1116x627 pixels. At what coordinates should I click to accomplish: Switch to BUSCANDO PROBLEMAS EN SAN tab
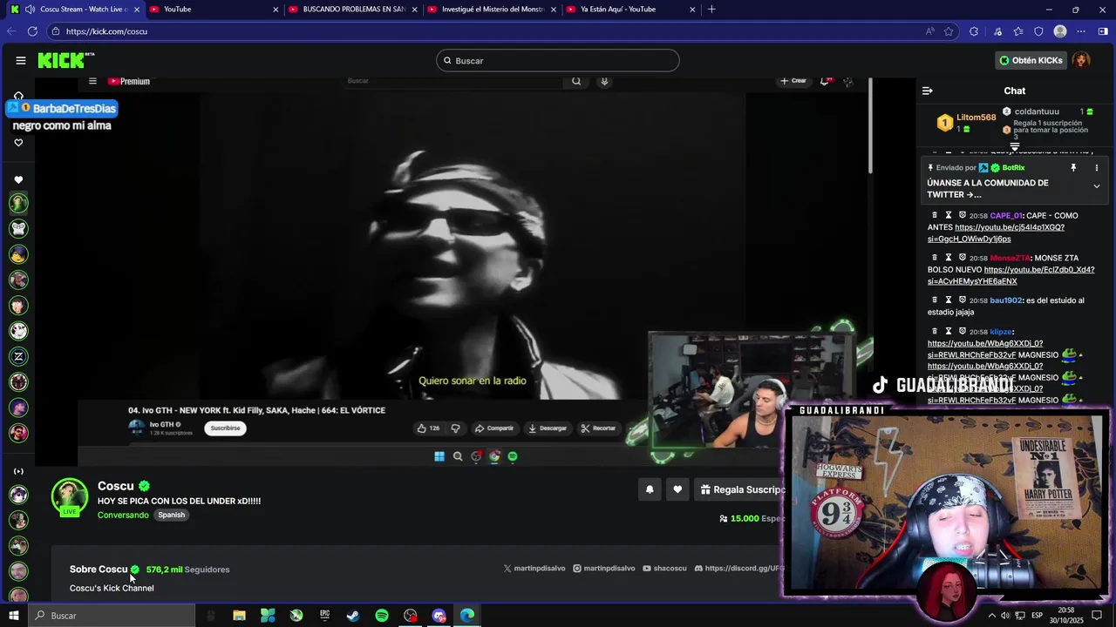[x=352, y=9]
